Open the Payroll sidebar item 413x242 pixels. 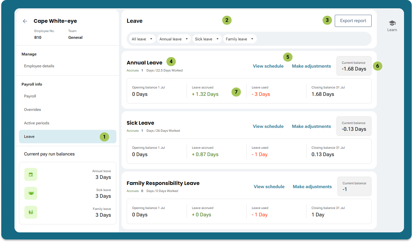(x=30, y=96)
